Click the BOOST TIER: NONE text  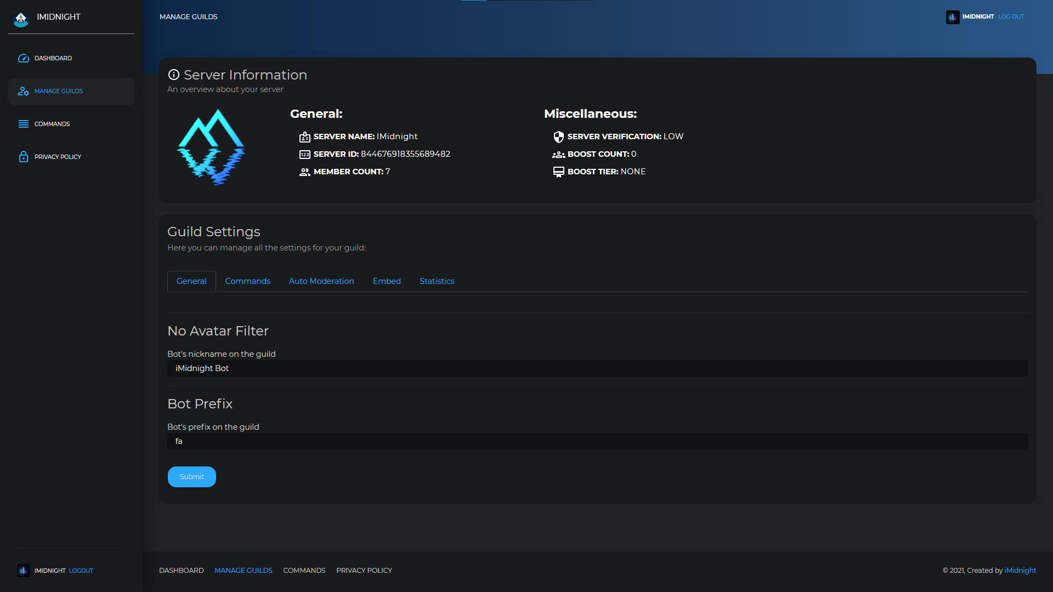pos(607,172)
